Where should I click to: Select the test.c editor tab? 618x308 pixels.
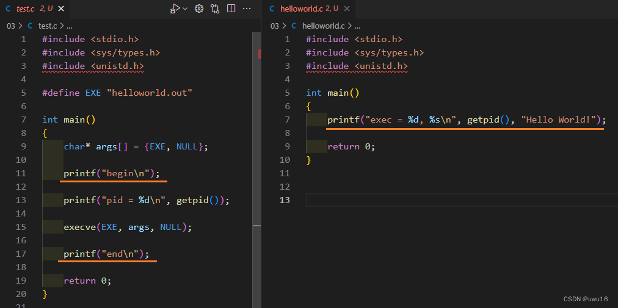tap(35, 9)
